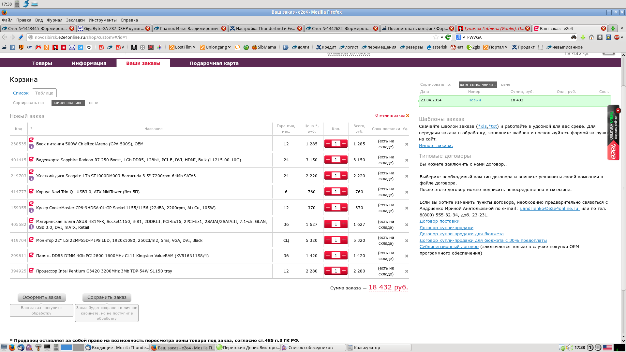626x352 pixels.
Task: Open Калькулятор from the taskbar
Action: point(379,347)
